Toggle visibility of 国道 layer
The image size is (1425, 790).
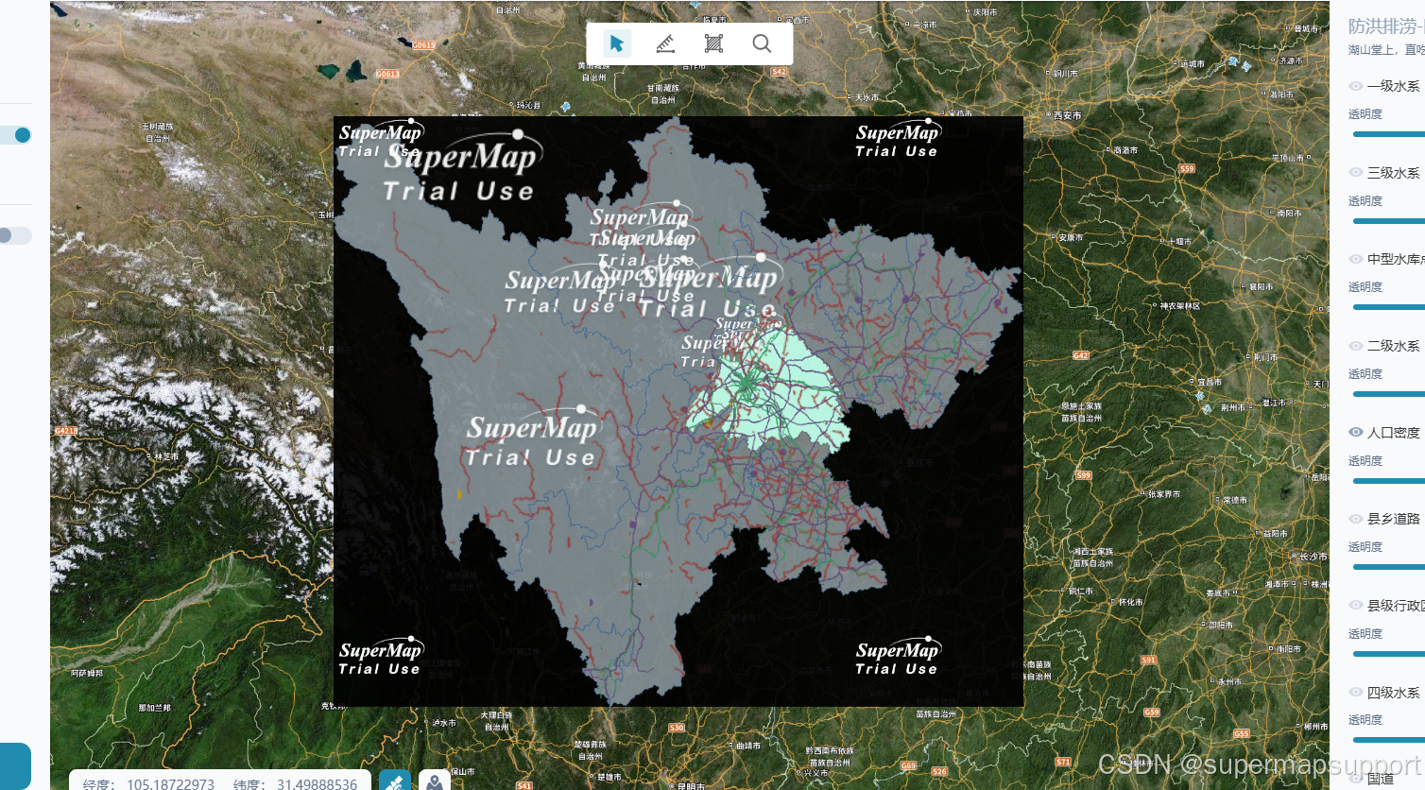pos(1356,779)
